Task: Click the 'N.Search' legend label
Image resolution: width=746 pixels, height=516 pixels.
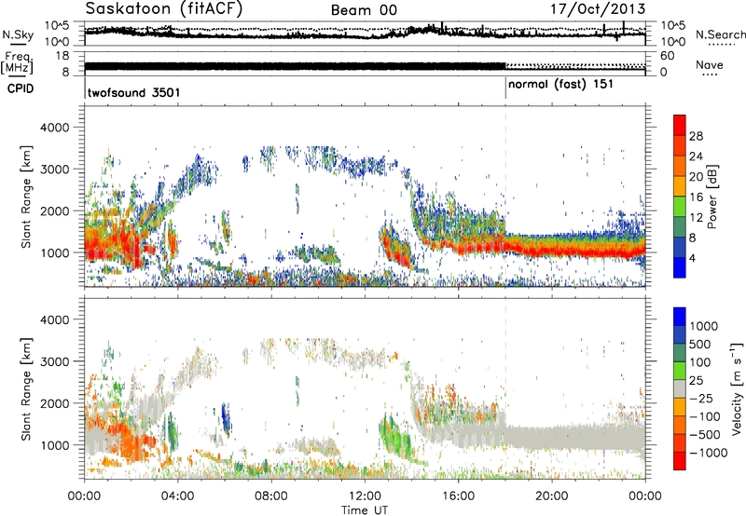Action: [720, 34]
